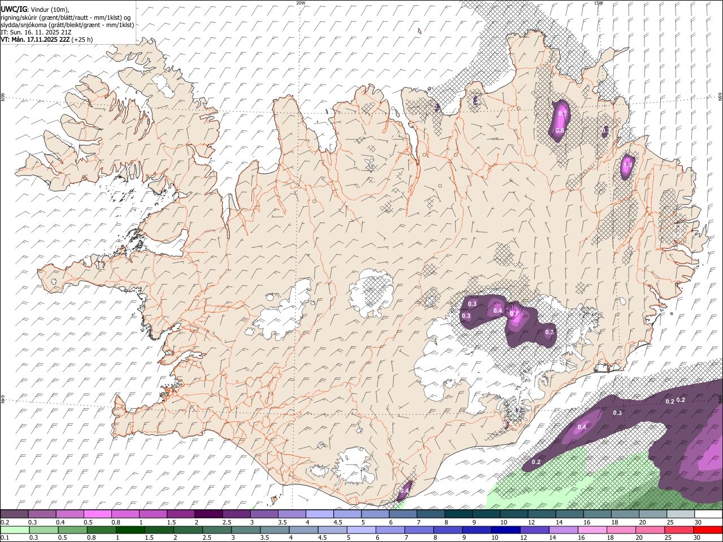The height and width of the screenshot is (542, 723).
Task: Click the '15W' longitude label at top
Action: [x=598, y=3]
